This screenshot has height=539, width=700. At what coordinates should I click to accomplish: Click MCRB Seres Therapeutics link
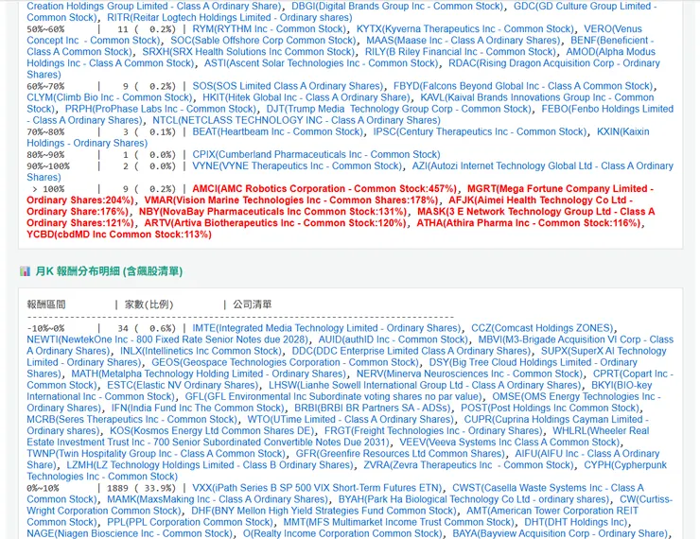click(x=132, y=420)
